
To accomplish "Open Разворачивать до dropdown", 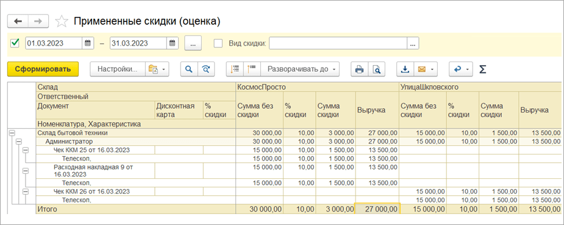I will pyautogui.click(x=300, y=69).
